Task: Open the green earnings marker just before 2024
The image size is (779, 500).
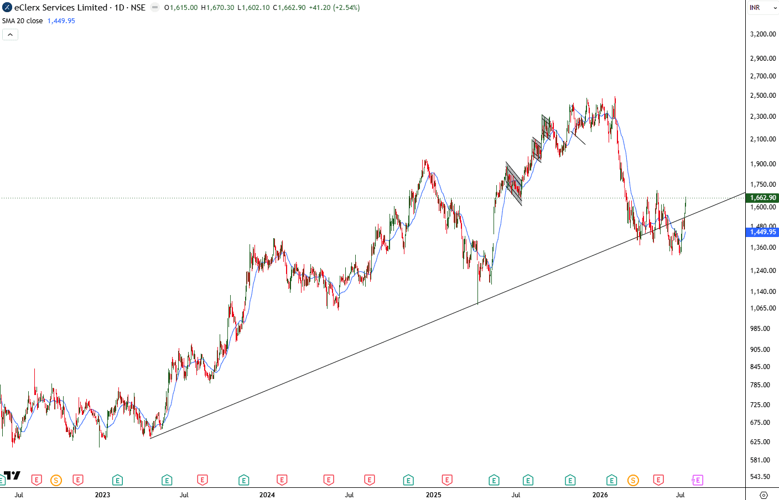Action: coord(243,480)
